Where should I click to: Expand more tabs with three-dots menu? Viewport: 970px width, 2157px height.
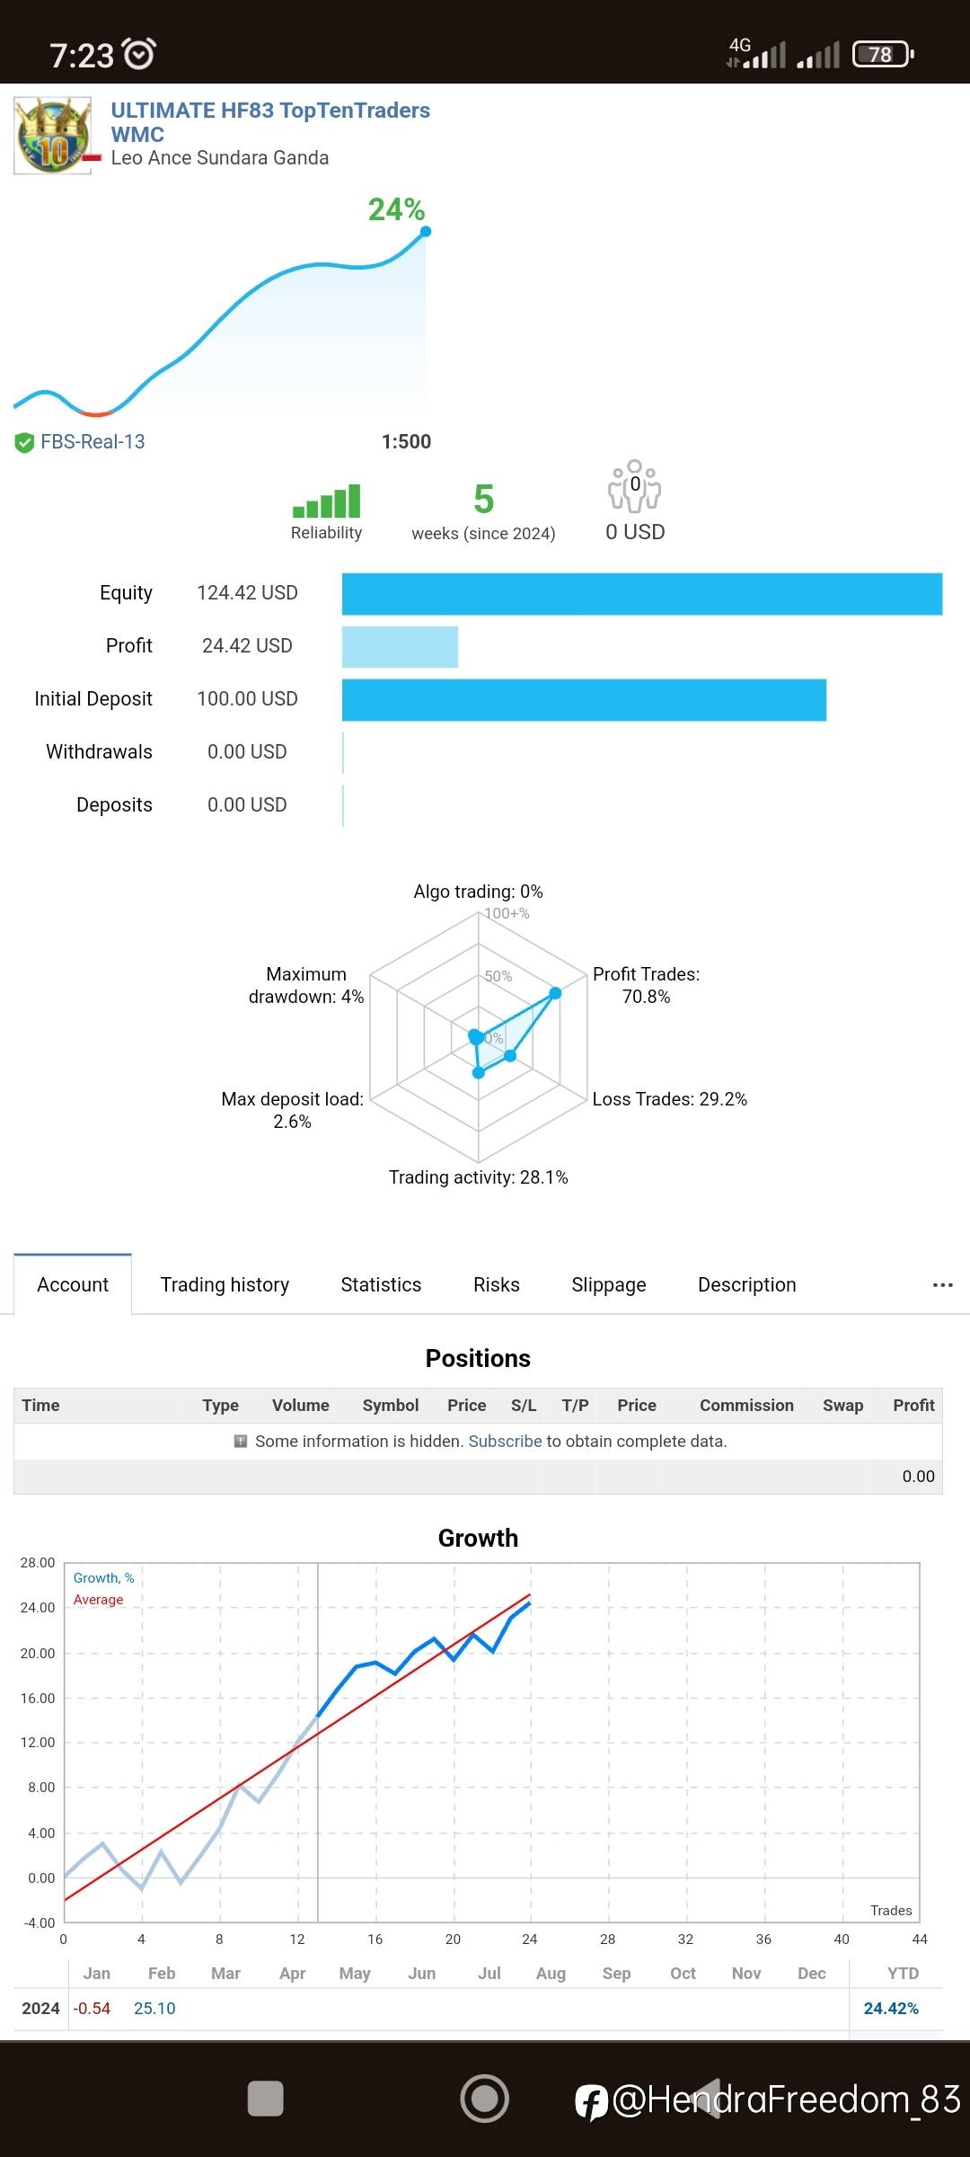point(942,1285)
